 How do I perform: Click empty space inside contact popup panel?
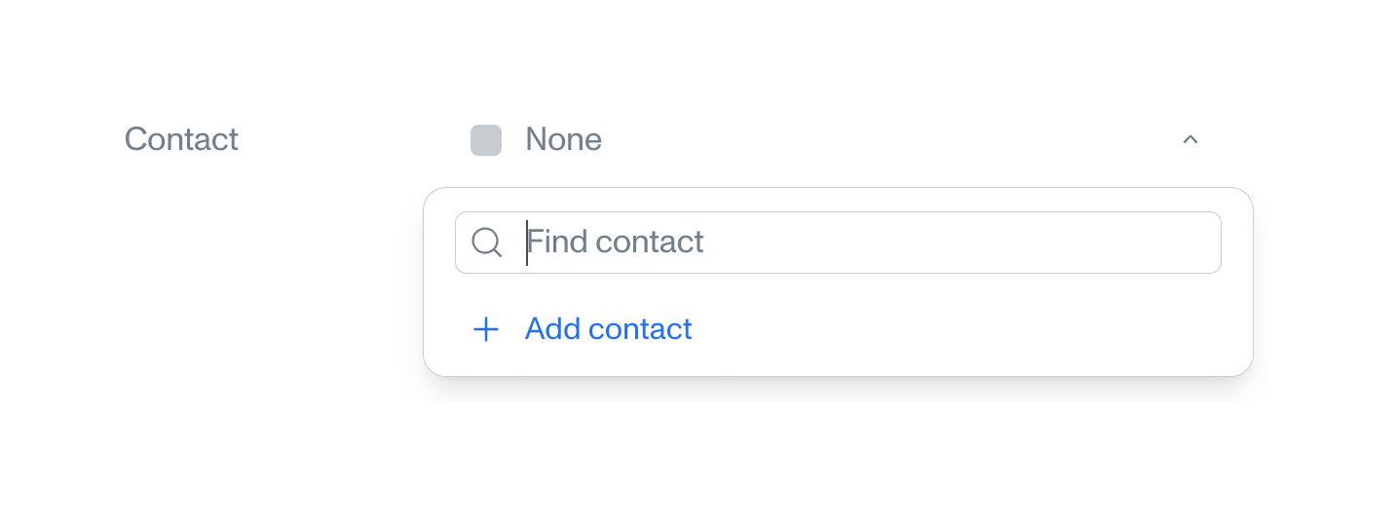click(974, 331)
